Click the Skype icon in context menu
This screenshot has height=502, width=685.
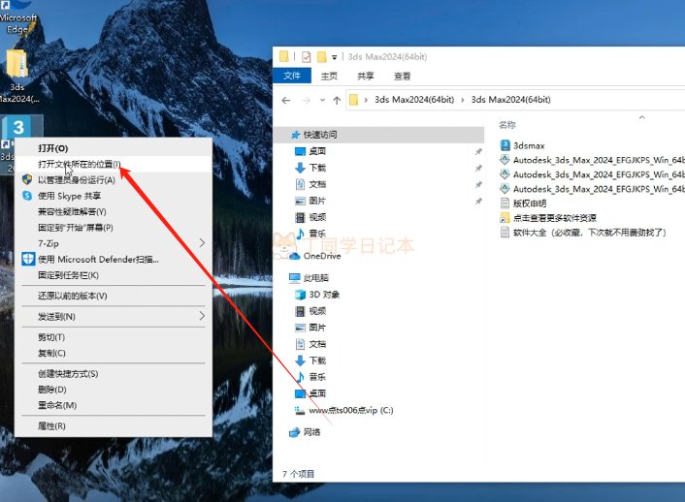click(x=27, y=196)
